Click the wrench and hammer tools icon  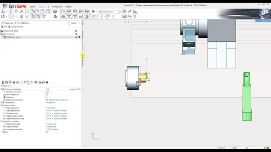click(x=130, y=11)
